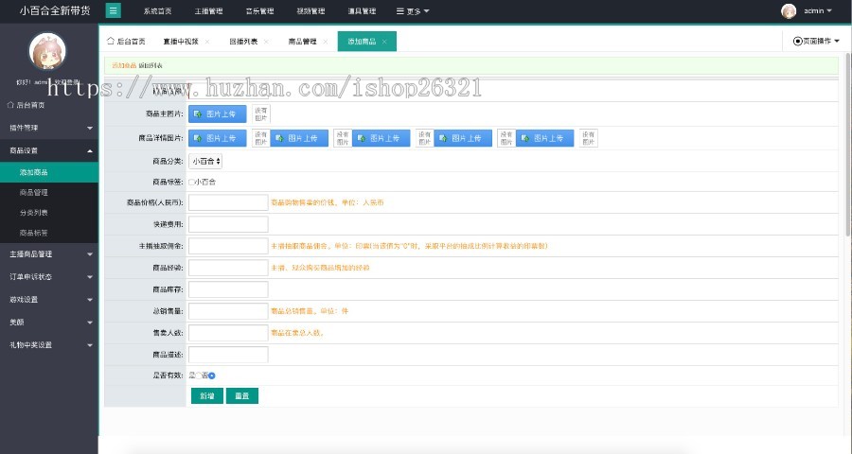This screenshot has width=852, height=454.
Task: Close the 添加商品 tab with its X
Action: tap(384, 42)
